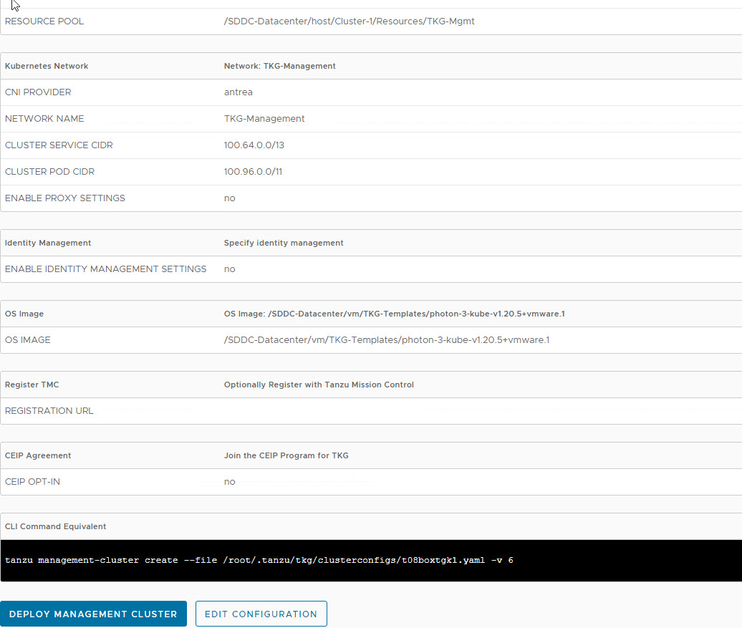The height and width of the screenshot is (628, 742).
Task: Click the RESOURCE POOL label
Action: tap(44, 21)
